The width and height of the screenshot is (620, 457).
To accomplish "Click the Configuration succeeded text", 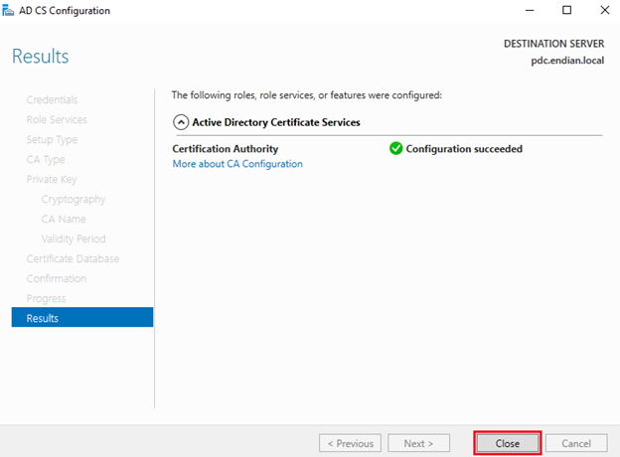I will pyautogui.click(x=464, y=149).
